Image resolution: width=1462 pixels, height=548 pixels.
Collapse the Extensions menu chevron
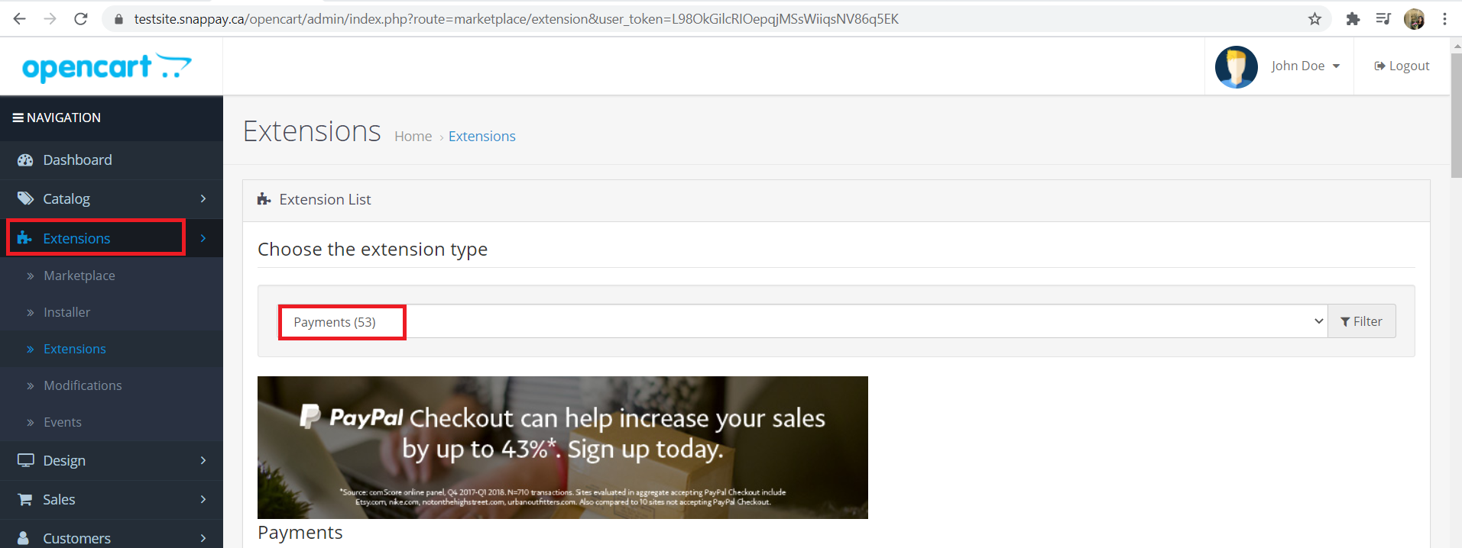coord(203,238)
